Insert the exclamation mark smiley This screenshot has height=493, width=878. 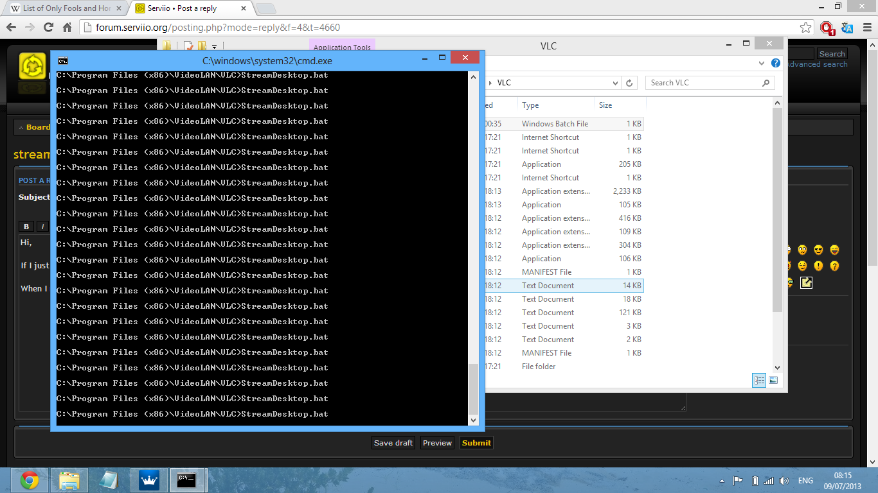click(818, 266)
